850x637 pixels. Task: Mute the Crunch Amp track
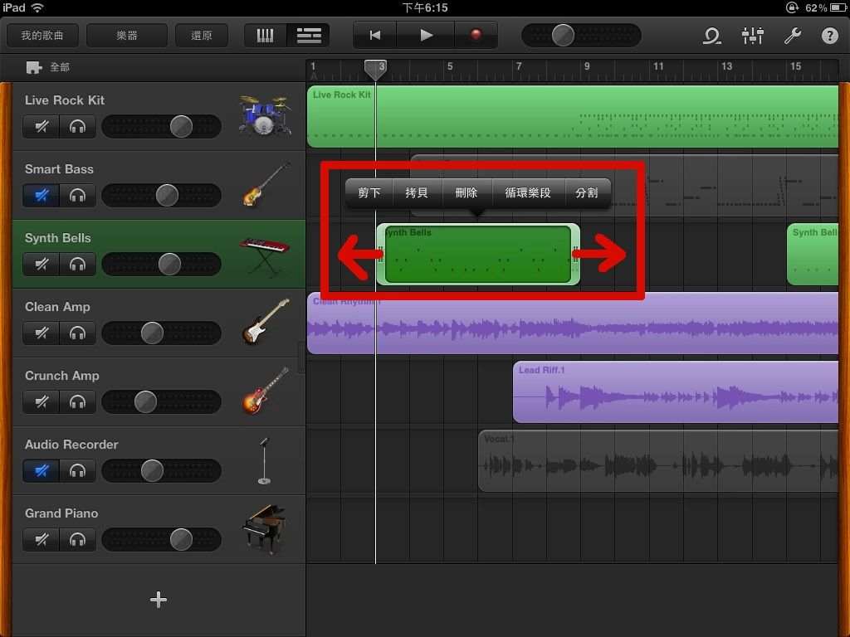coord(42,402)
